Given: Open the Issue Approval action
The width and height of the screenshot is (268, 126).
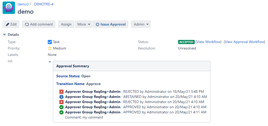Looking at the screenshot, I should [111, 24].
